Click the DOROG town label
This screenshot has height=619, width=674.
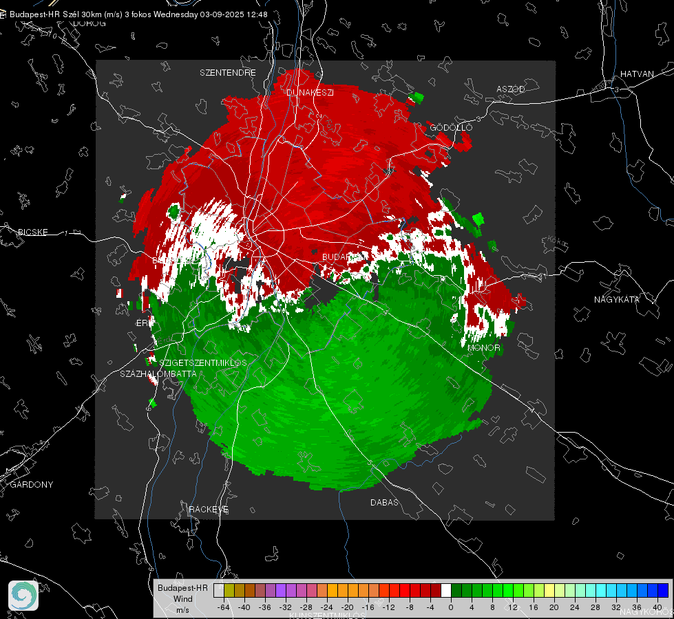point(89,23)
